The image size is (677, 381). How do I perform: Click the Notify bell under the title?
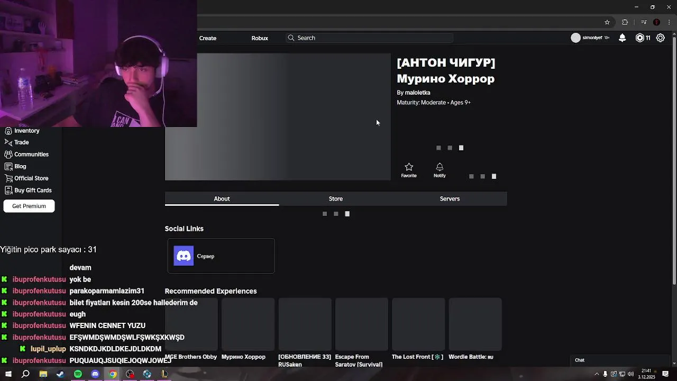440,167
